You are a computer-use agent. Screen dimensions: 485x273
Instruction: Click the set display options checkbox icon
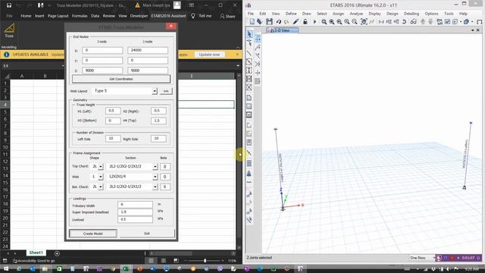pyautogui.click(x=447, y=22)
